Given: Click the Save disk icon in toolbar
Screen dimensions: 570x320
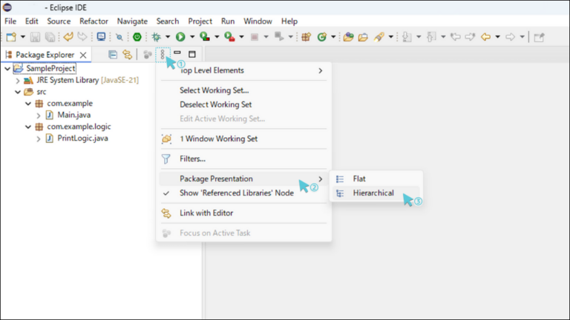Looking at the screenshot, I should tap(35, 36).
